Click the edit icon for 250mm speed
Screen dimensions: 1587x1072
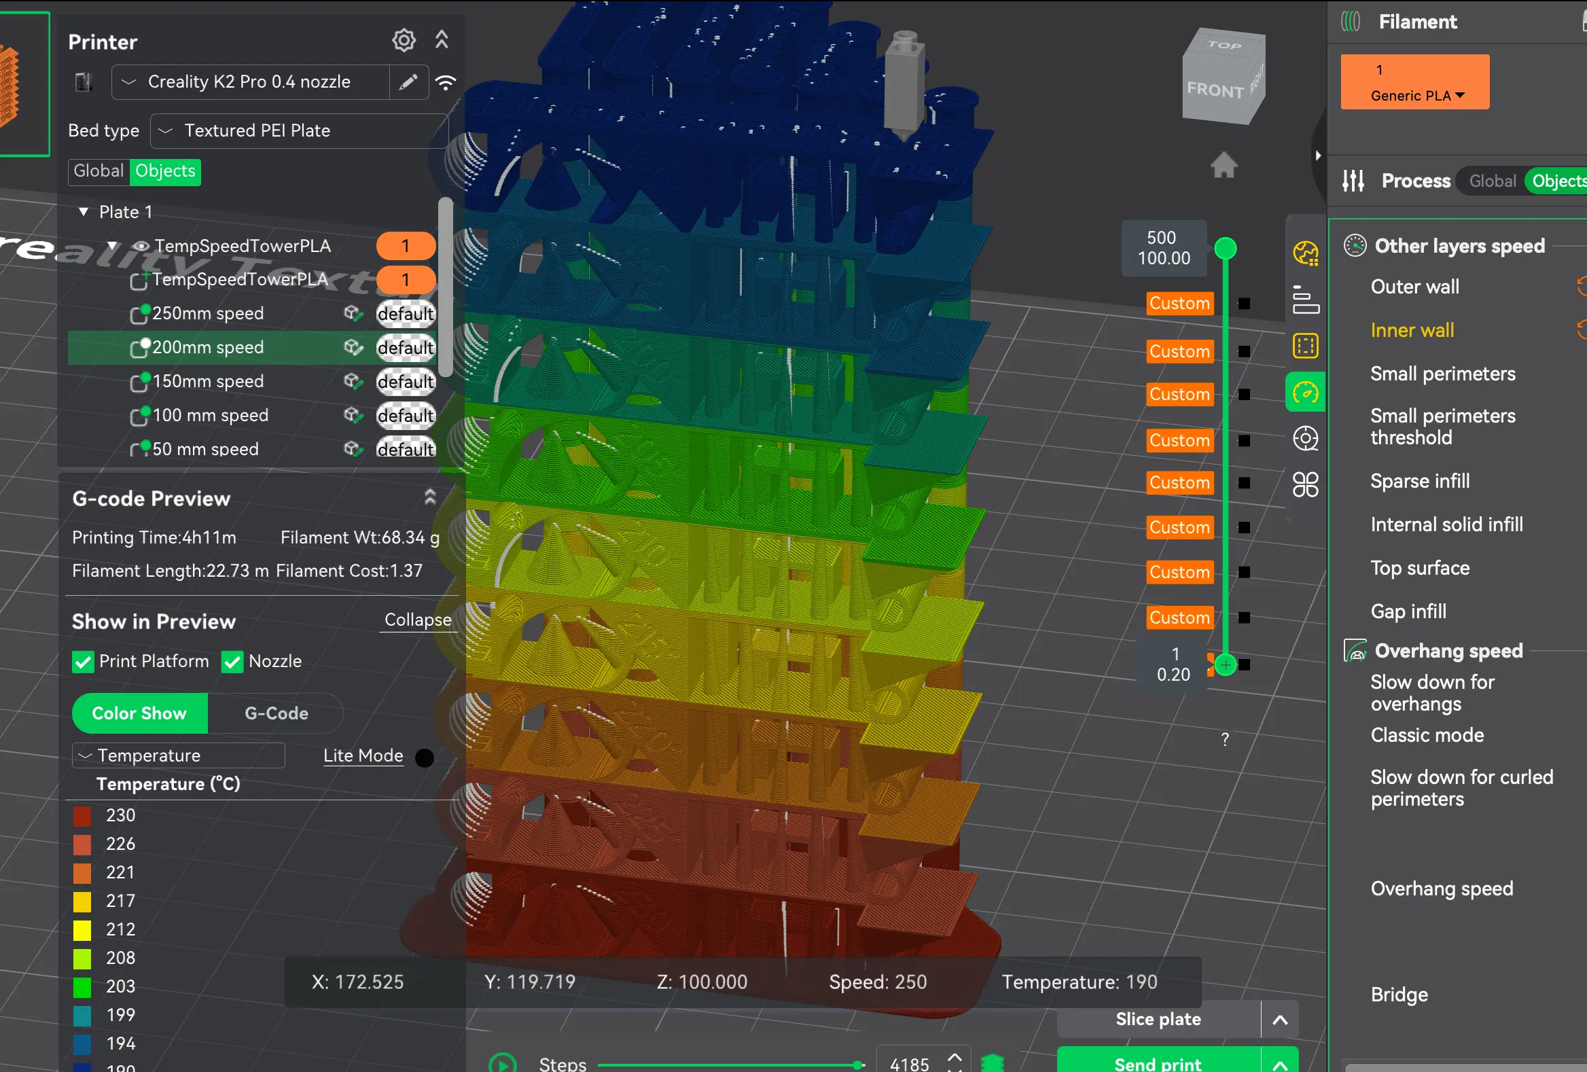tap(353, 313)
